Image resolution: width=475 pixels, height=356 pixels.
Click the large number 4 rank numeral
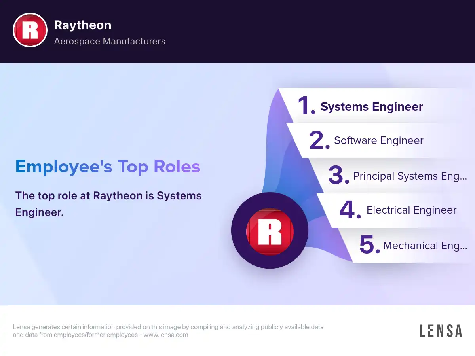point(349,210)
